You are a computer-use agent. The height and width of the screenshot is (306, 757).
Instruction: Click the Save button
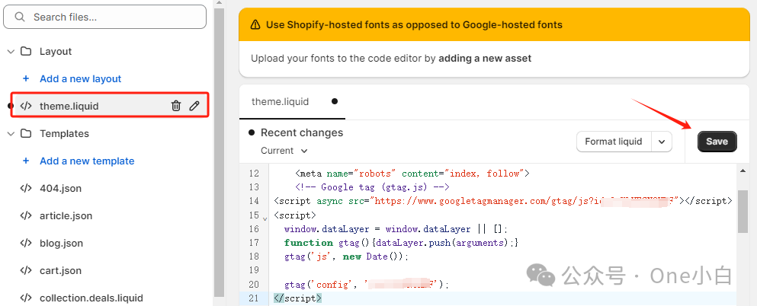point(717,142)
